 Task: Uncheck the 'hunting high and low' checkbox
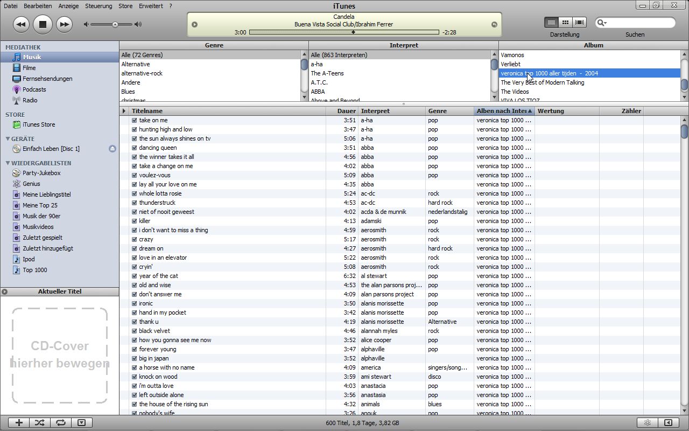coord(134,129)
